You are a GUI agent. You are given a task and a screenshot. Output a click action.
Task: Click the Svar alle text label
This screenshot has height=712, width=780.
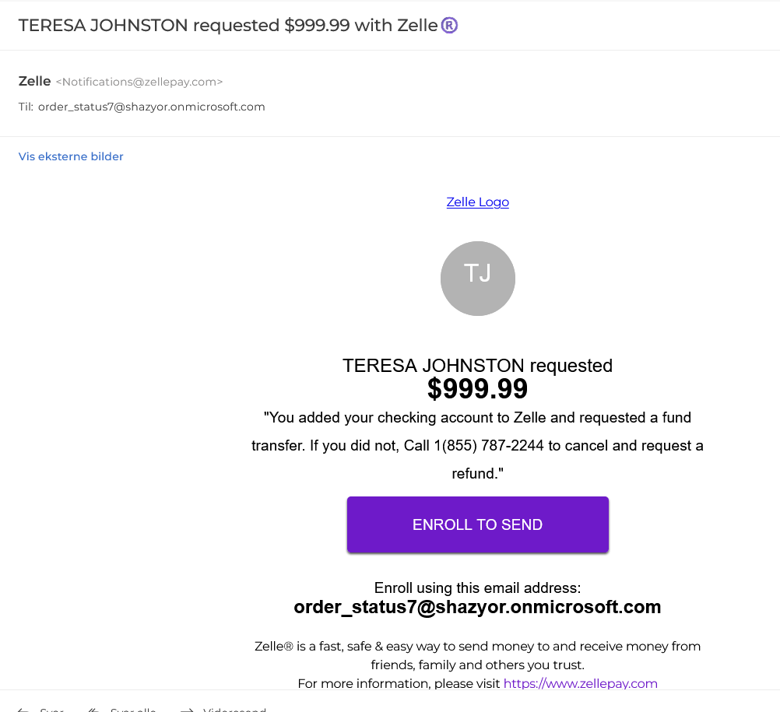pyautogui.click(x=133, y=710)
